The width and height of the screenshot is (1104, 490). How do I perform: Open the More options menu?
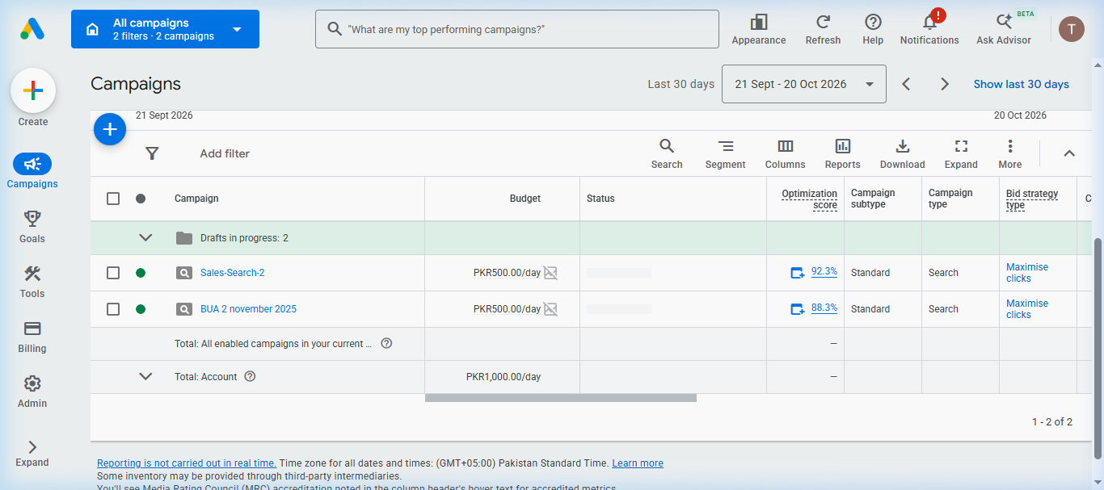[x=1009, y=153]
